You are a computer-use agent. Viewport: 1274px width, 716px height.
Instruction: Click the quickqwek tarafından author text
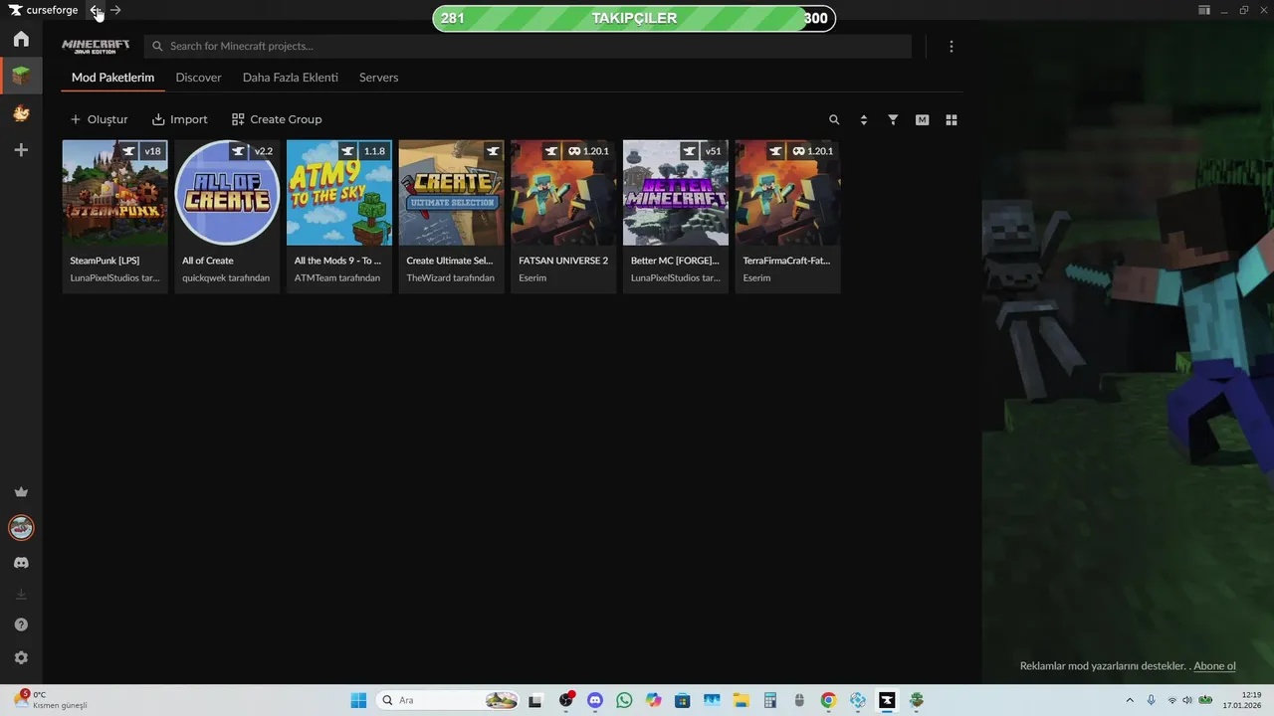point(226,277)
